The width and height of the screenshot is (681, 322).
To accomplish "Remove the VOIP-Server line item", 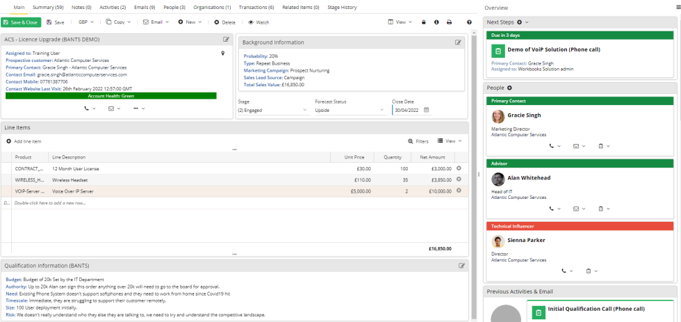I will pyautogui.click(x=458, y=191).
